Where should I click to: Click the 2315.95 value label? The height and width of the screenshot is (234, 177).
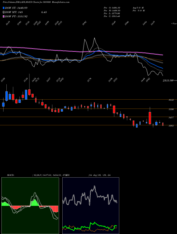coord(168,80)
